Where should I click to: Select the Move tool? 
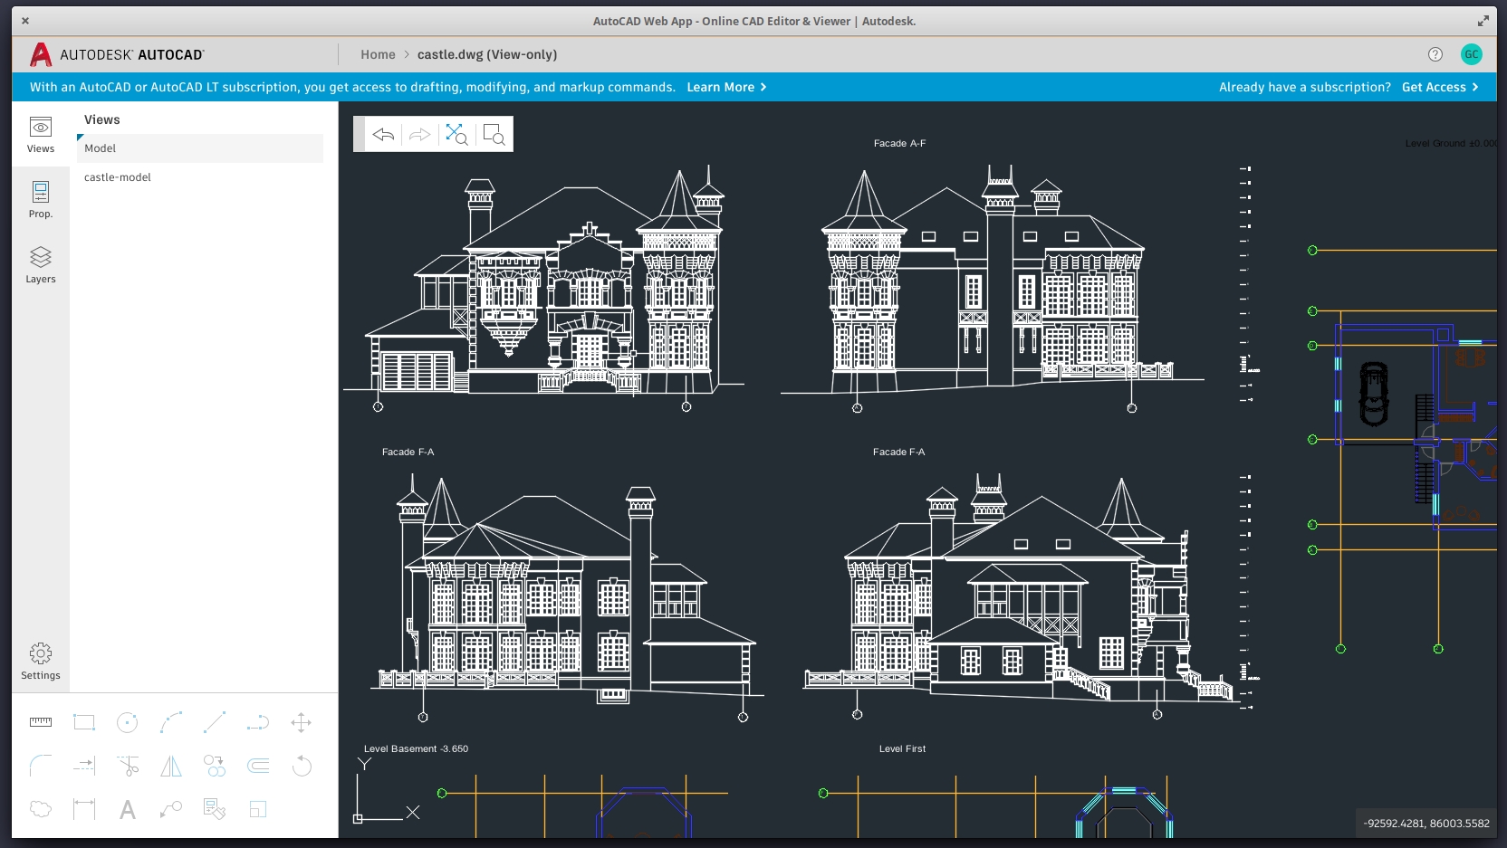pos(301,722)
